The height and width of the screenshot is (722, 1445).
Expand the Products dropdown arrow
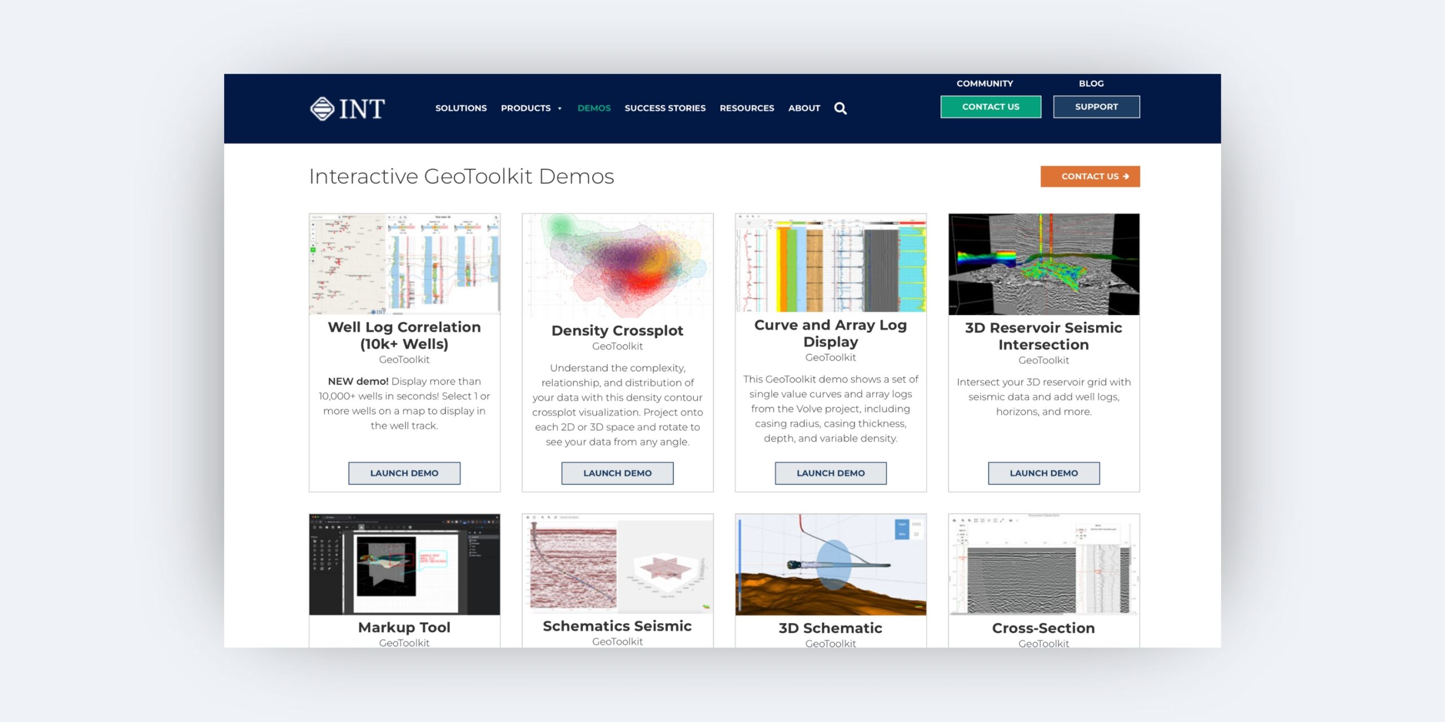click(559, 108)
